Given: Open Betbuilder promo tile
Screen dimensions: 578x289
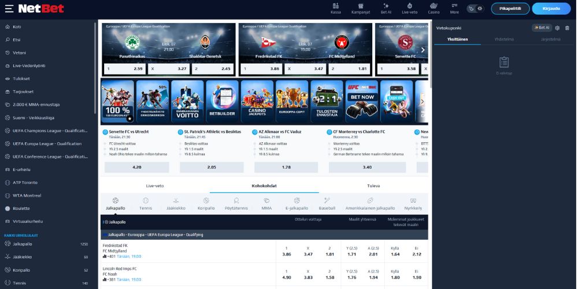Looking at the screenshot, I should pyautogui.click(x=223, y=101).
